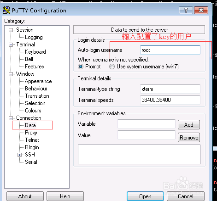Open the Selection category
The height and width of the screenshot is (201, 217).
[35, 103]
